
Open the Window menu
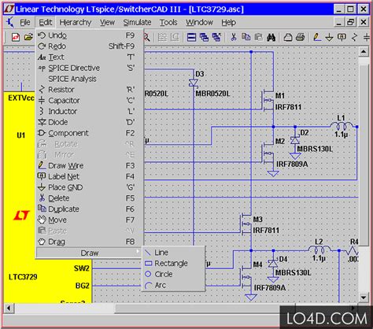point(199,23)
